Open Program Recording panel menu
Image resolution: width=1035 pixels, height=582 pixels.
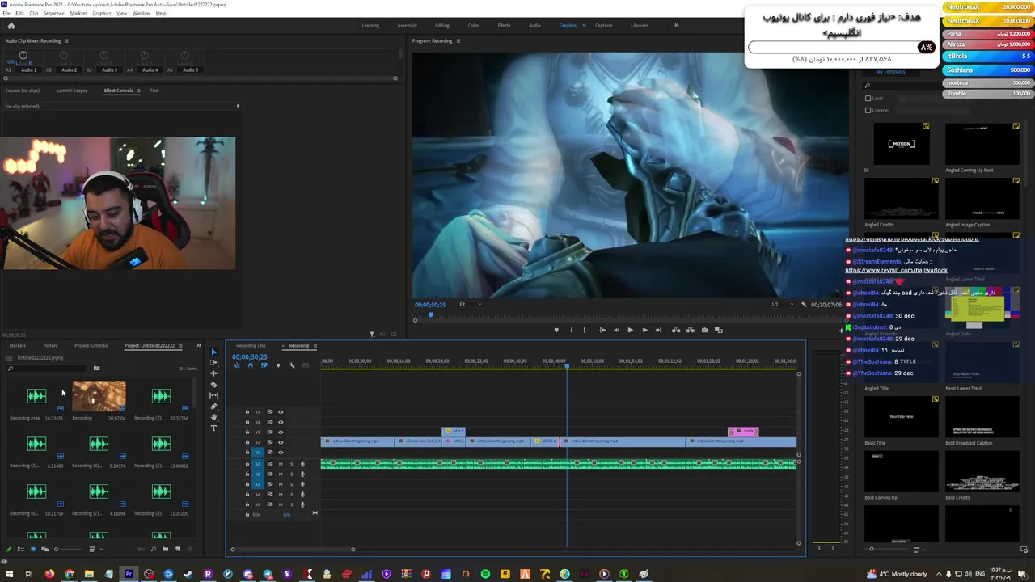(458, 40)
